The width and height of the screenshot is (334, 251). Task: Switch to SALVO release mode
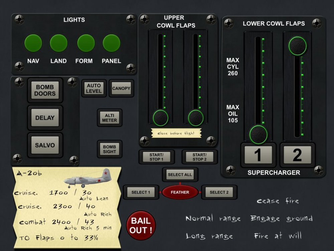click(x=45, y=145)
